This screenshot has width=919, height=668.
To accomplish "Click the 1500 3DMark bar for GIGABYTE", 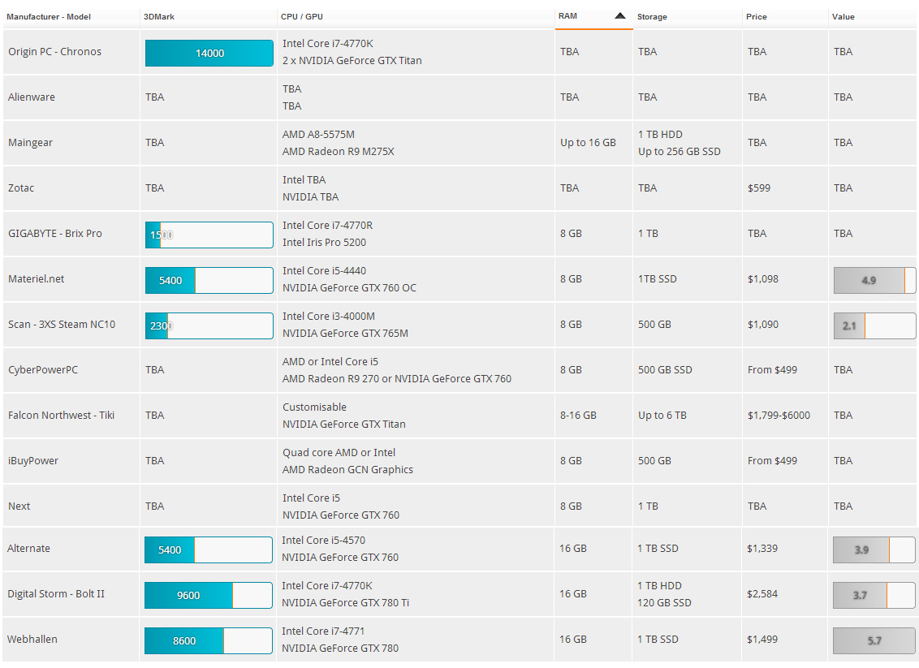I will pos(209,235).
